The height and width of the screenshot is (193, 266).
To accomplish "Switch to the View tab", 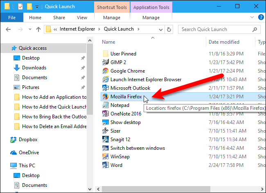I will click(x=82, y=18).
